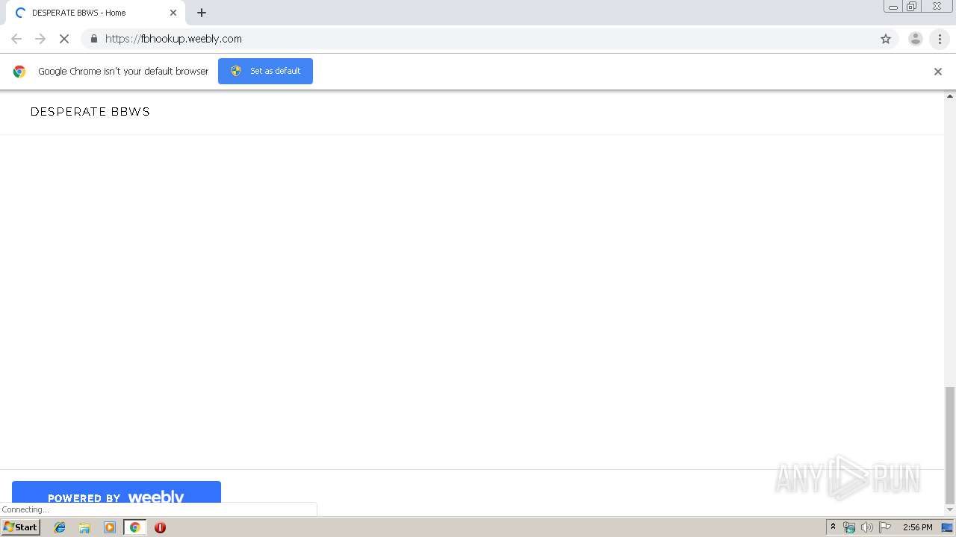
Task: Open a new tab with the plus button
Action: pos(202,13)
